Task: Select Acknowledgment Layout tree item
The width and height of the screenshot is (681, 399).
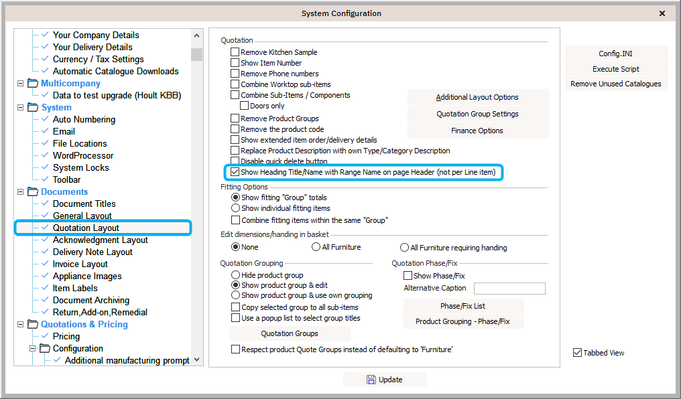Action: [x=101, y=240]
